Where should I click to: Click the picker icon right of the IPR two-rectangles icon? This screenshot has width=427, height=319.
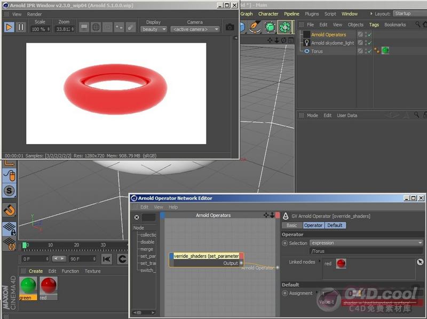coord(131,27)
